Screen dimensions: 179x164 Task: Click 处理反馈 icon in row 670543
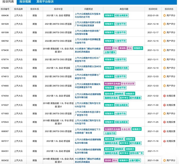(164, 122)
